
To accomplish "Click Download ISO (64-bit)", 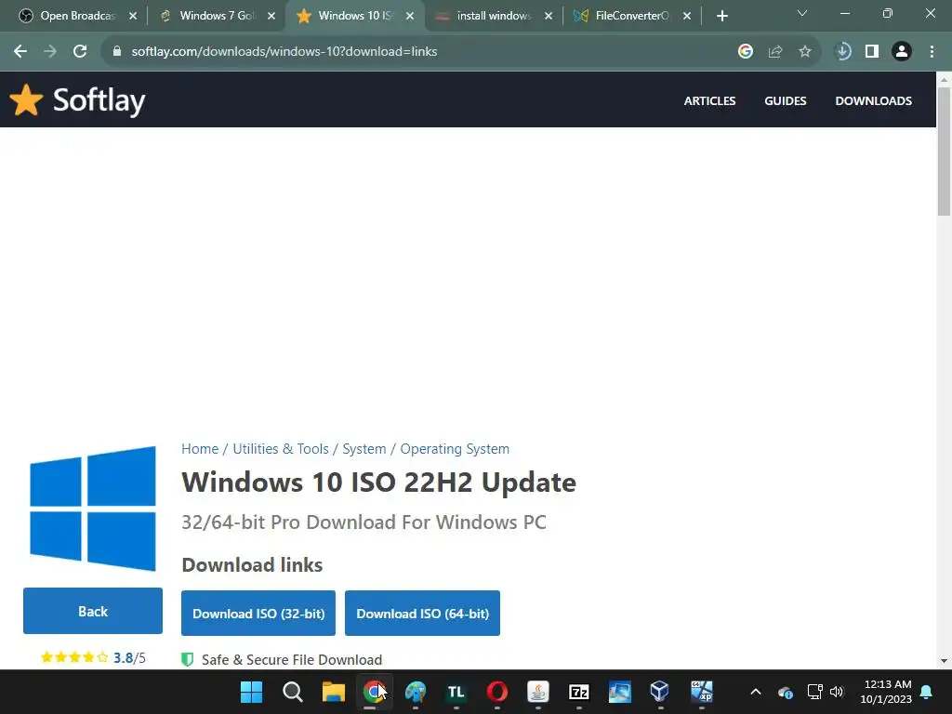I will [423, 614].
